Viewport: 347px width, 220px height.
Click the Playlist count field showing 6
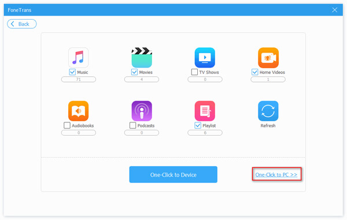tap(205, 133)
